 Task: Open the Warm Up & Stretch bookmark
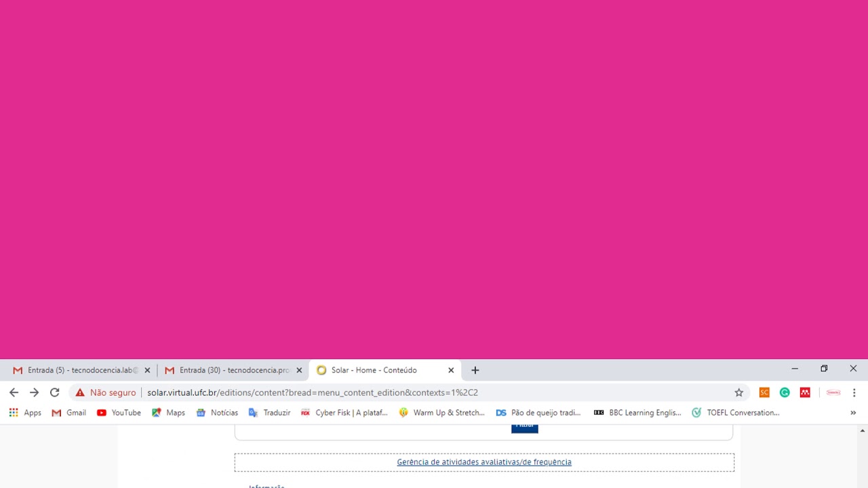tap(441, 412)
